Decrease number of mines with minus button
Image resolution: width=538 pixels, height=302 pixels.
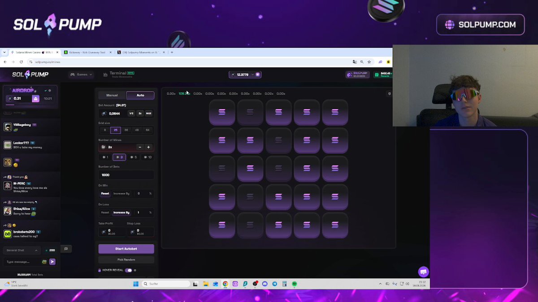click(x=140, y=147)
